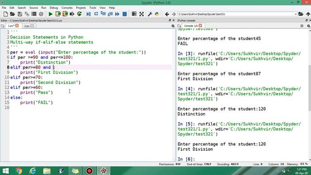Close the Editor pane

click(173, 20)
